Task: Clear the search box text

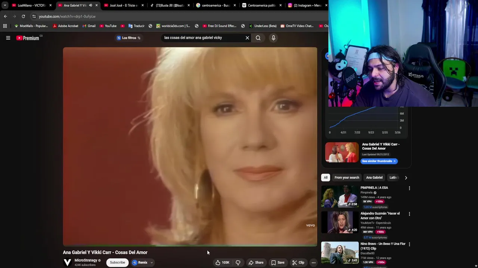Action: (247, 38)
